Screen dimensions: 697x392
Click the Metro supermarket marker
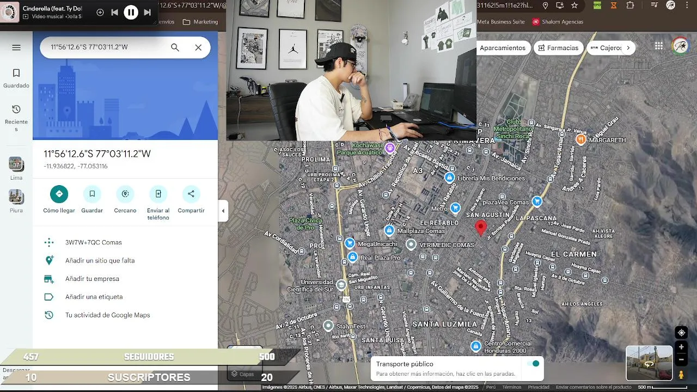[x=455, y=208]
